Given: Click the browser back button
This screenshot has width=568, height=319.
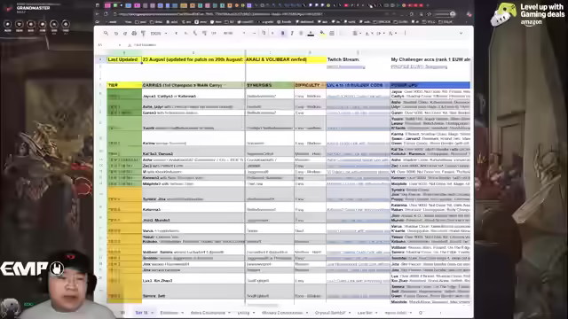Looking at the screenshot, I should pyautogui.click(x=98, y=14).
